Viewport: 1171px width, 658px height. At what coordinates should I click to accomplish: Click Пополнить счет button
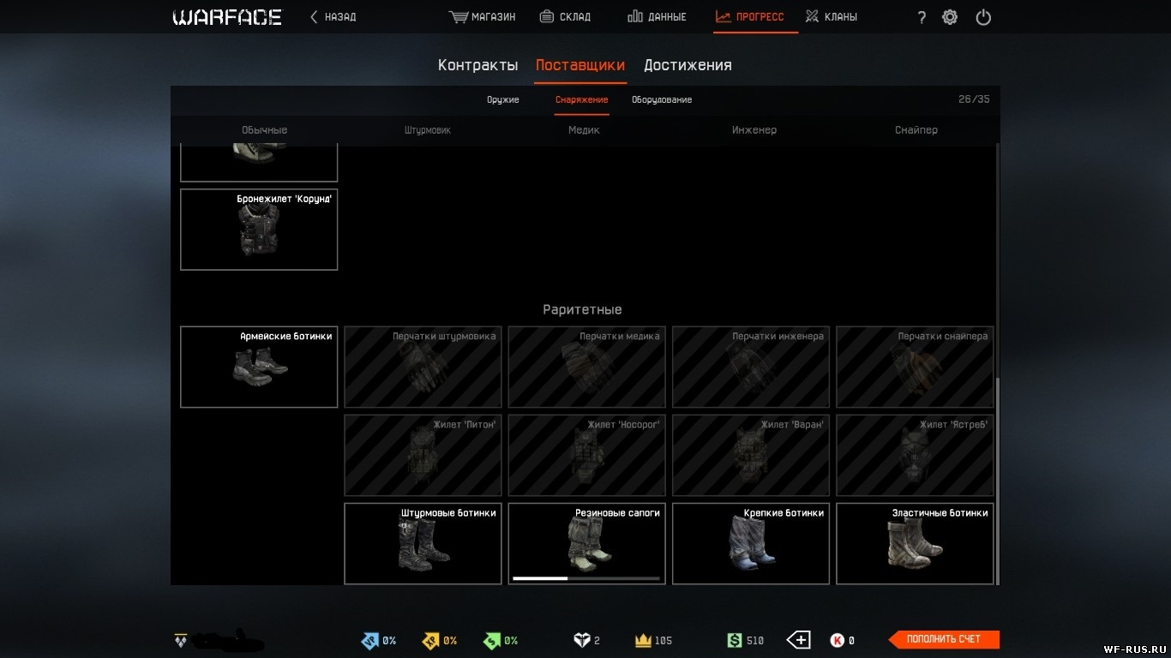(x=943, y=639)
